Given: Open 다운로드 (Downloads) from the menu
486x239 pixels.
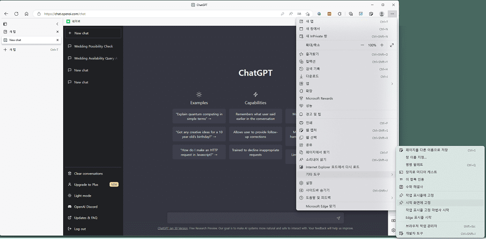Looking at the screenshot, I should tap(346, 76).
